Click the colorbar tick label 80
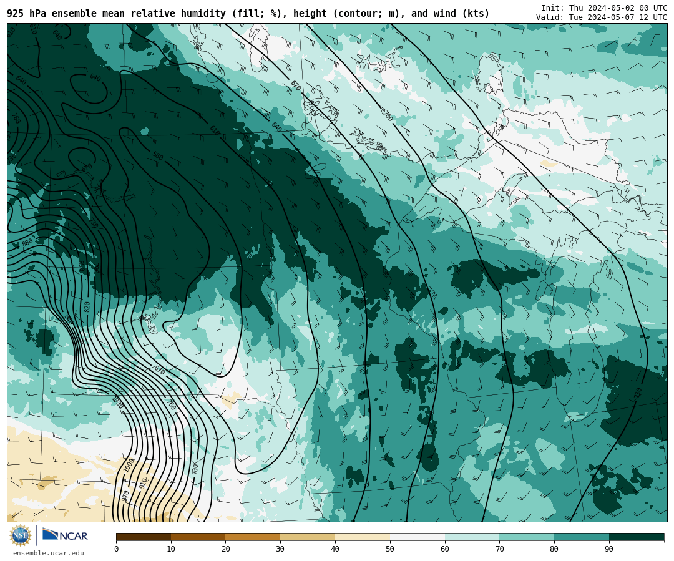The image size is (674, 561). pos(555,549)
